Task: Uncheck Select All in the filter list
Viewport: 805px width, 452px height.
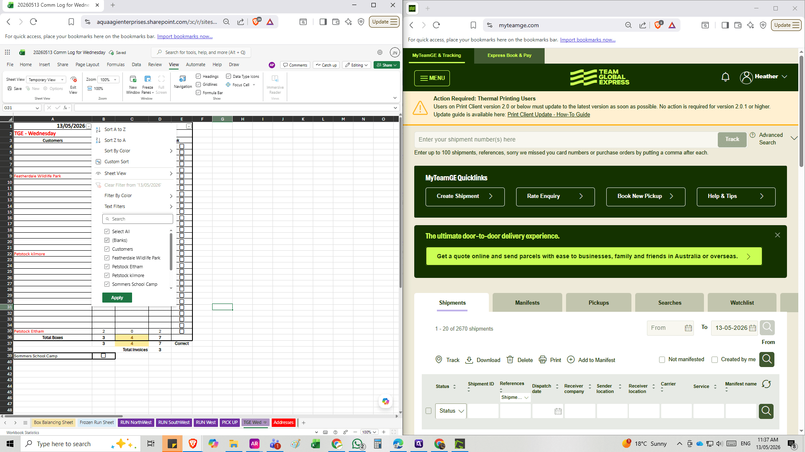Action: [107, 231]
